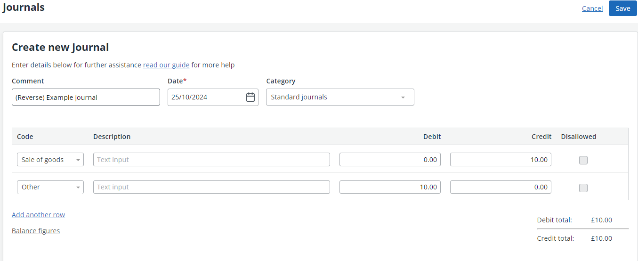Click the Balance figures link
The width and height of the screenshot is (638, 261).
click(x=36, y=231)
